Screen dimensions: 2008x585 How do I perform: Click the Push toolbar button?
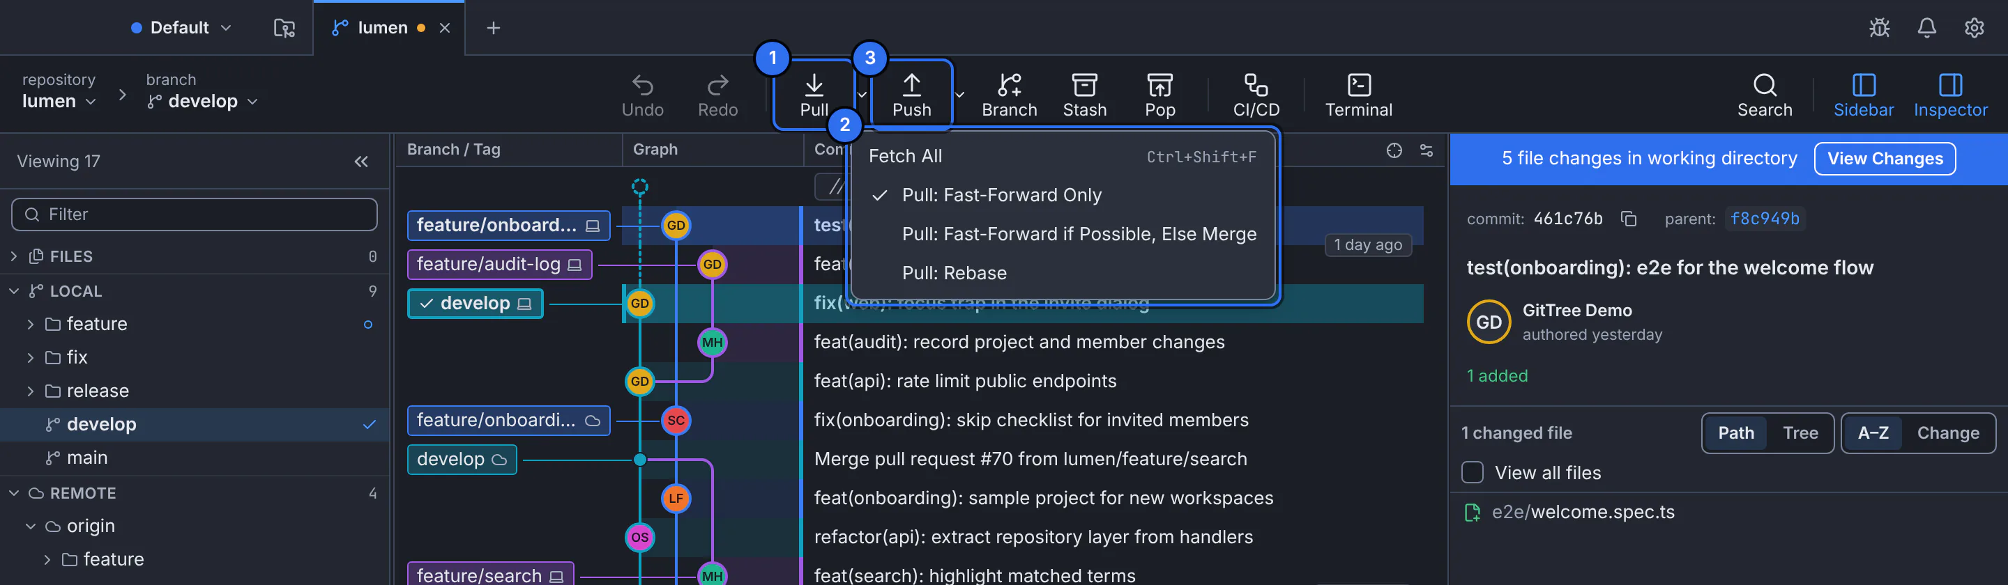[911, 95]
